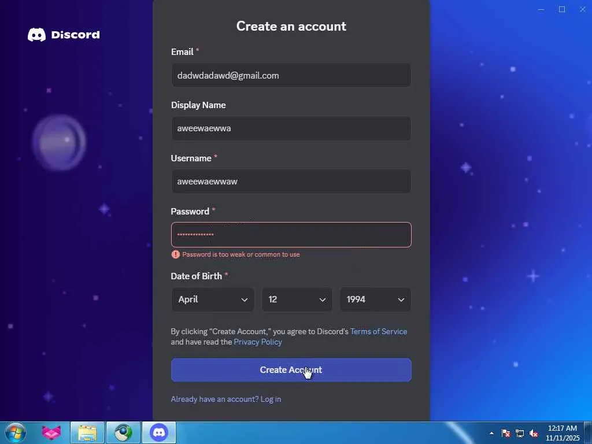Open the Windows Start menu orb
This screenshot has height=444, width=592.
(x=16, y=432)
